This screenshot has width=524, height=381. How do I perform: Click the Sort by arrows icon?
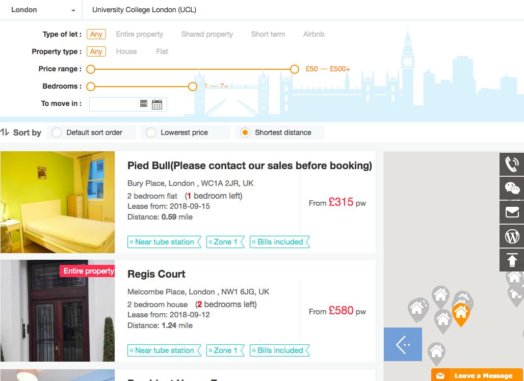click(5, 132)
